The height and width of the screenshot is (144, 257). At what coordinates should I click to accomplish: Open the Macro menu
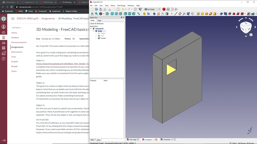[113, 5]
